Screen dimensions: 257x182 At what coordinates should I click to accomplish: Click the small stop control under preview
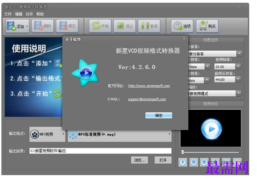204,162
